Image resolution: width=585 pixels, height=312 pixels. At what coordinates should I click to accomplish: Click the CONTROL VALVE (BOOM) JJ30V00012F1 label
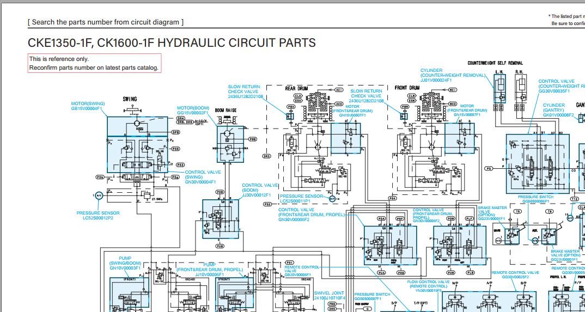click(260, 189)
